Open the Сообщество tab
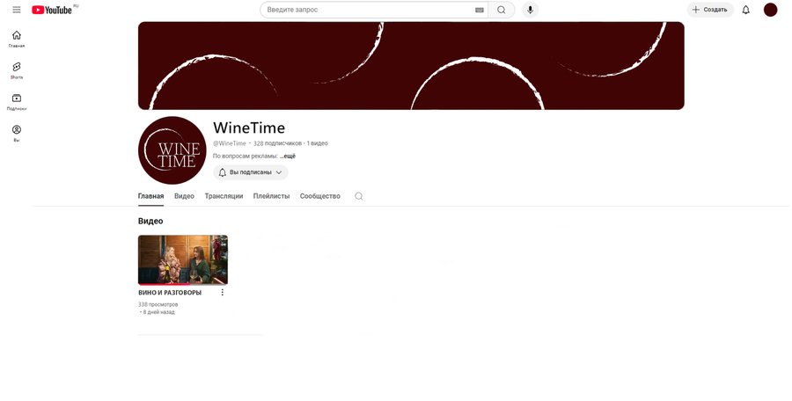 tap(319, 196)
